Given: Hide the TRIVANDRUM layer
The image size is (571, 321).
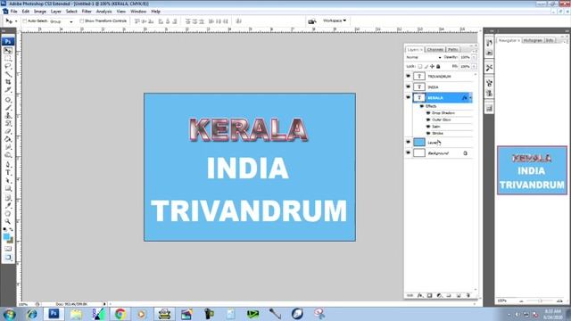Looking at the screenshot, I should pyautogui.click(x=409, y=76).
